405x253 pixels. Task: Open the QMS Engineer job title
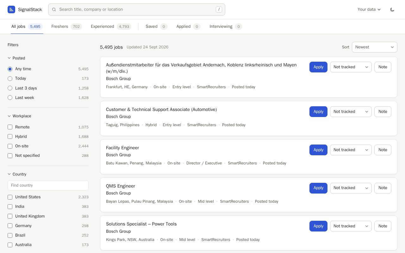pos(121,186)
